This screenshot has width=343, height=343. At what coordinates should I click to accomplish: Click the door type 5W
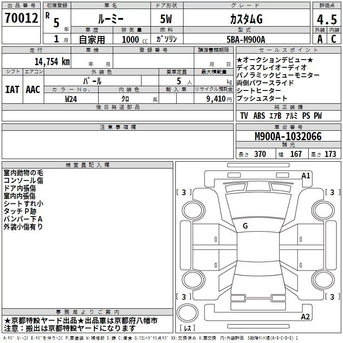click(166, 19)
